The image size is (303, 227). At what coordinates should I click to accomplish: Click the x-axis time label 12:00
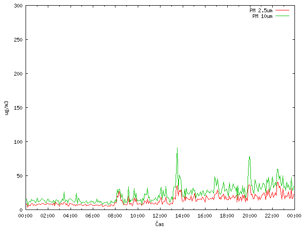coord(160,216)
